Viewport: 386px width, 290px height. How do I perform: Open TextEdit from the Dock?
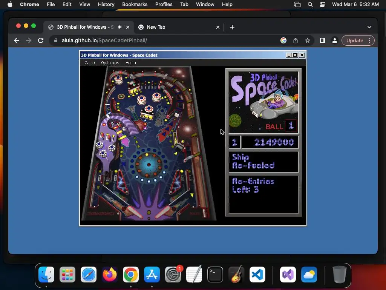pos(194,275)
